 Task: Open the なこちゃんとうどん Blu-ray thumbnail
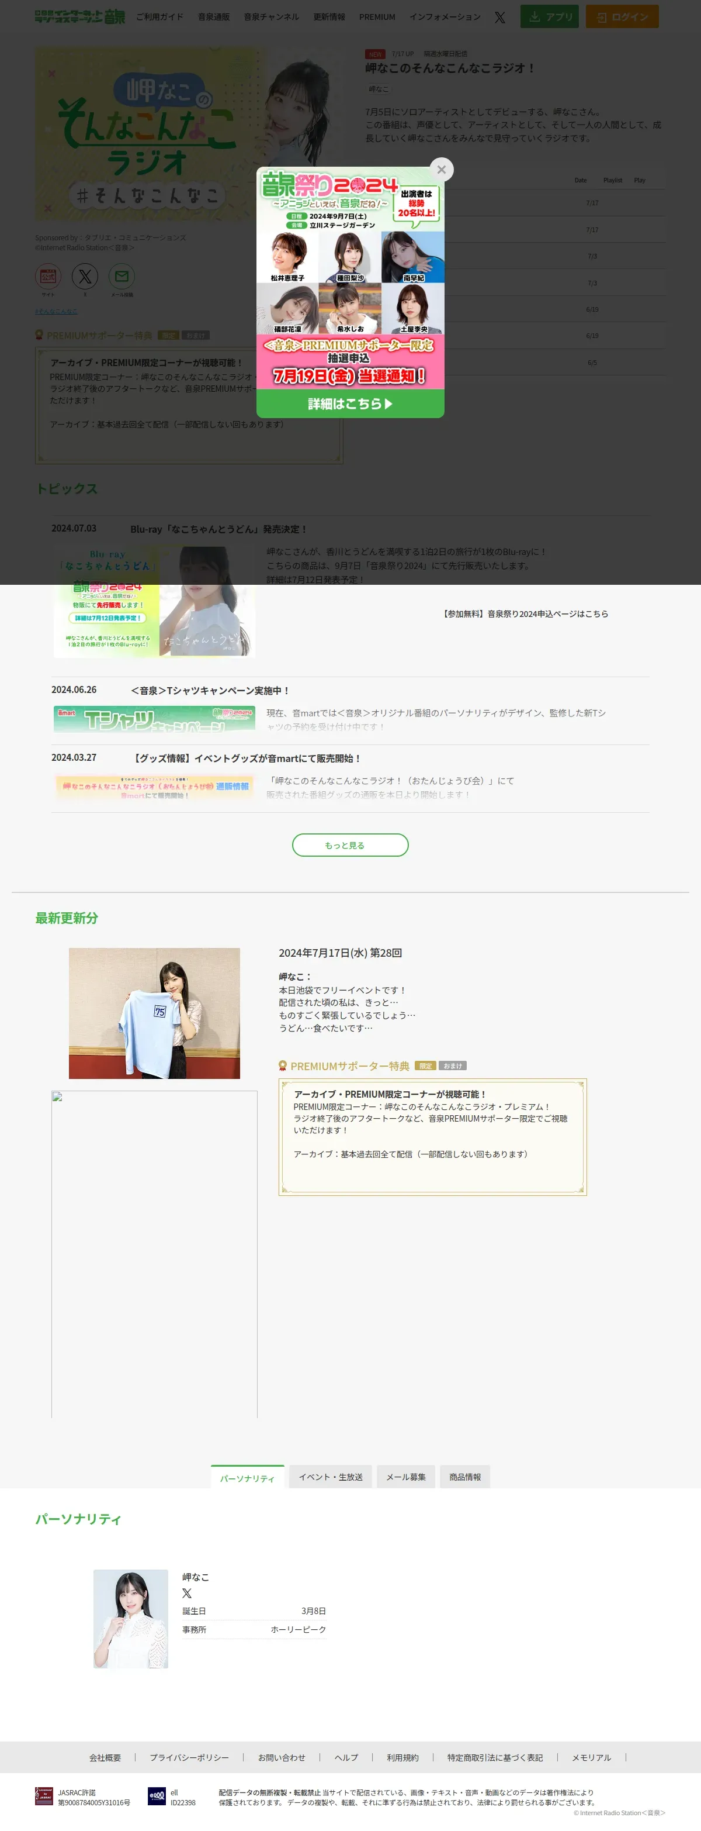[x=154, y=601]
